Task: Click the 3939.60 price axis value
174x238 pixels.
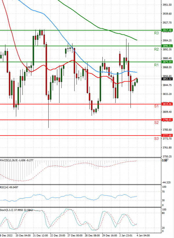Action: point(167,14)
